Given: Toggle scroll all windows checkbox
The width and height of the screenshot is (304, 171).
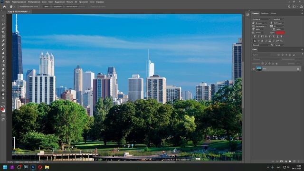Looking at the screenshot, I should 19,7.
